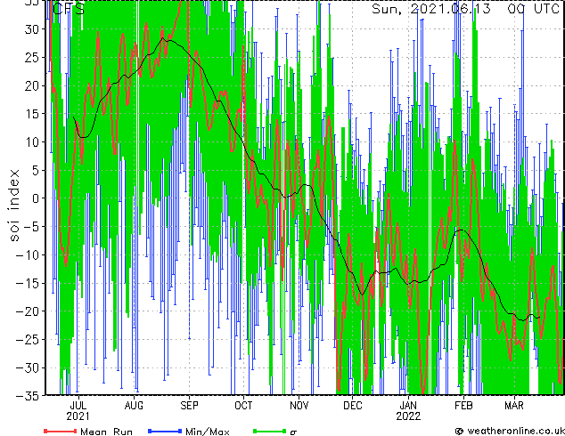
Task: Click the red Mean Run legend swatch
Action: [x=61, y=431]
